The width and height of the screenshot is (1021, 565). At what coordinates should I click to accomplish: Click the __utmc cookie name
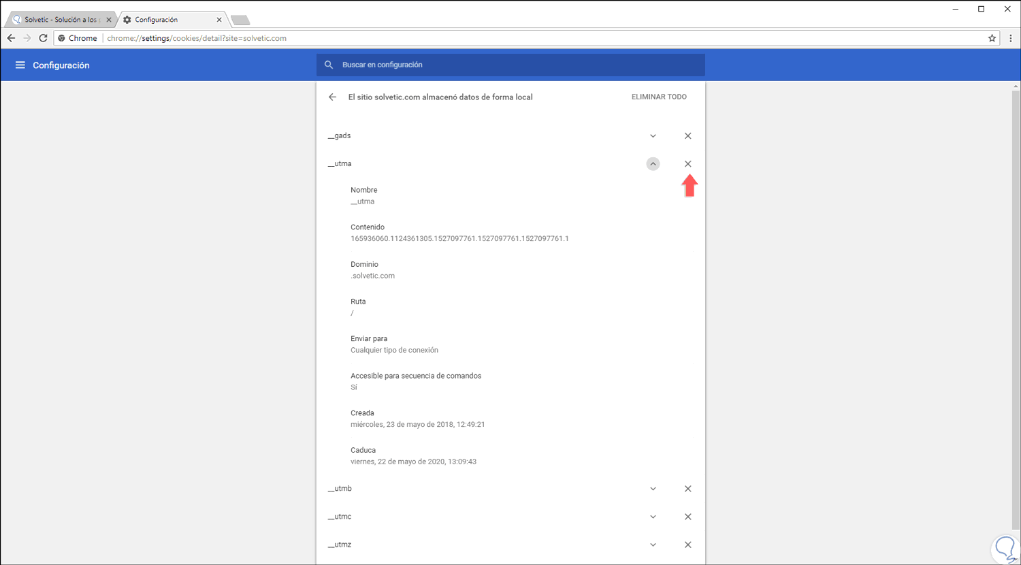tap(340, 517)
